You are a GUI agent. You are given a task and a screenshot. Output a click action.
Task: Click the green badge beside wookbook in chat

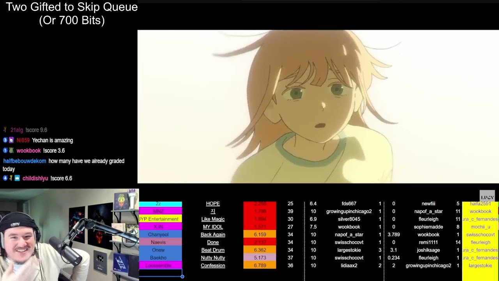pyautogui.click(x=11, y=150)
